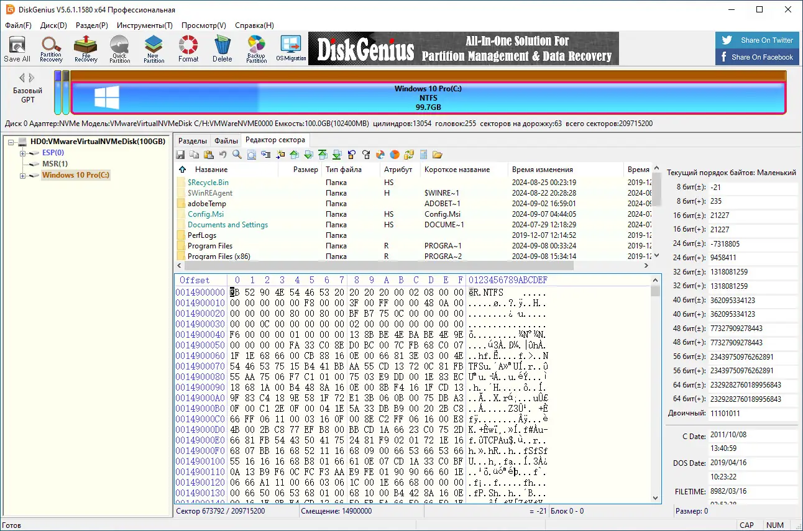The width and height of the screenshot is (803, 531).
Task: Open the Просмотр(V) menu
Action: point(204,25)
